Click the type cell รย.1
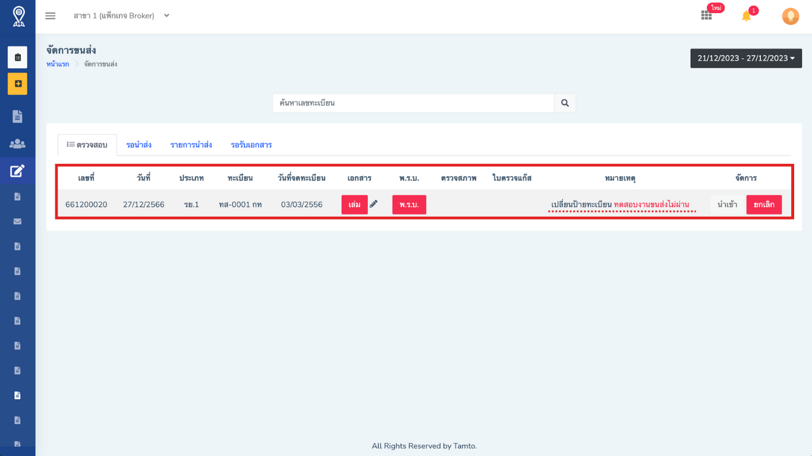Screen dimensions: 812x456 coord(191,205)
